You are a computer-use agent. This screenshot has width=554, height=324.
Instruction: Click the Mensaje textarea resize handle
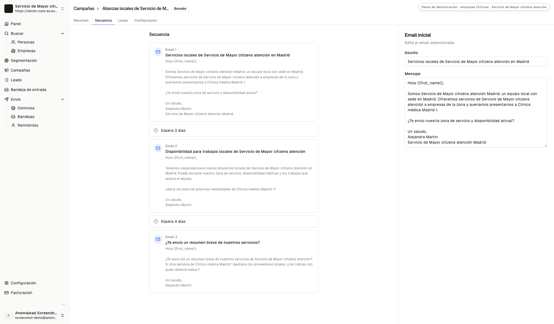545,145
